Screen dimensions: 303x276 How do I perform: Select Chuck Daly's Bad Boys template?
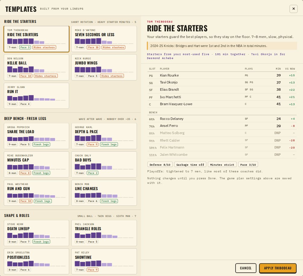[104, 165]
